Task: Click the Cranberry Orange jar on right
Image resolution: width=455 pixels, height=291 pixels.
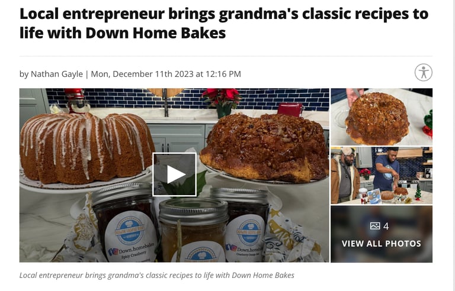Action: 243,225
